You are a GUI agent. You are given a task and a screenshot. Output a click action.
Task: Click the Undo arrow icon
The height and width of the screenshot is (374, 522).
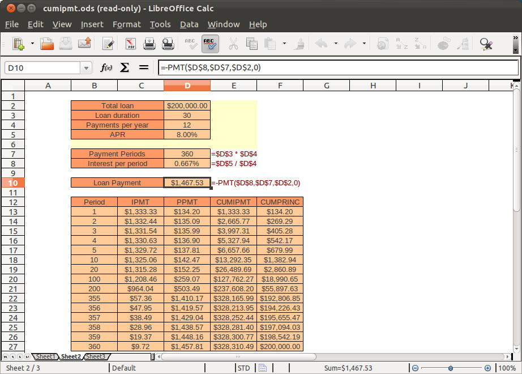(x=322, y=44)
